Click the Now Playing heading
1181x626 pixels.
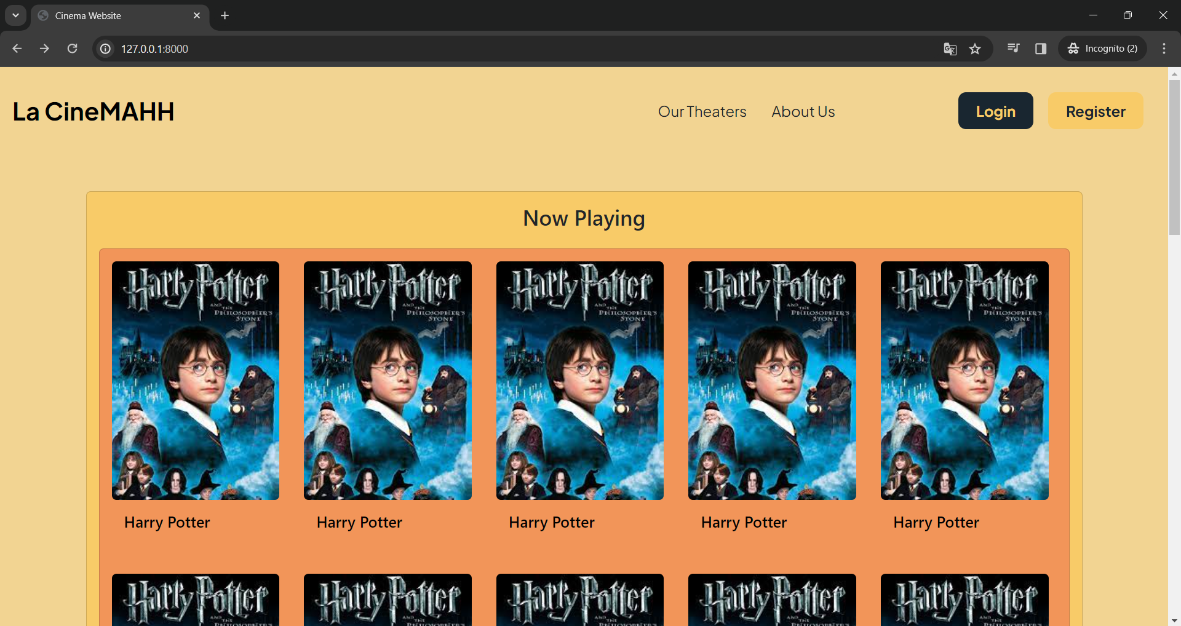coord(584,219)
